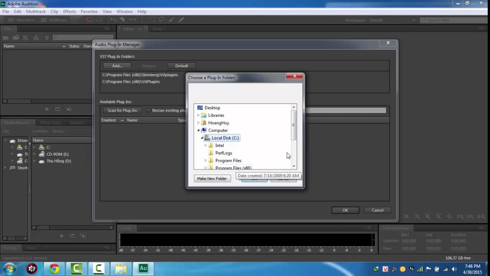This screenshot has width=490, height=276.
Task: Toggle auto-play in Files panel
Action: tap(68, 109)
